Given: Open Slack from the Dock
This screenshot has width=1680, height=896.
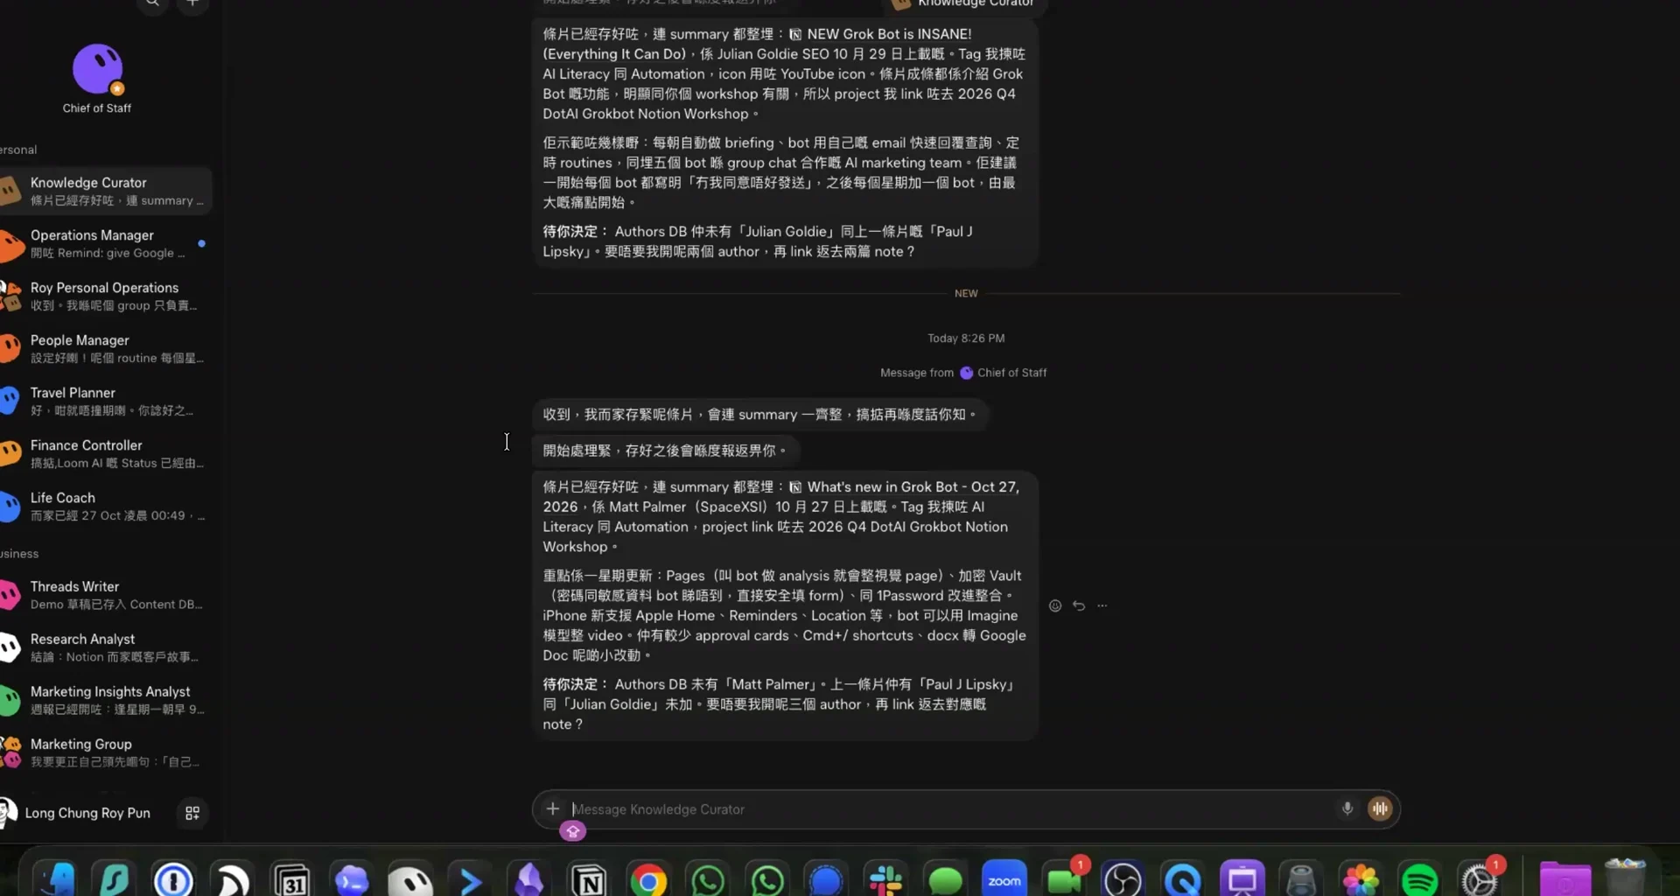Looking at the screenshot, I should click(885, 879).
